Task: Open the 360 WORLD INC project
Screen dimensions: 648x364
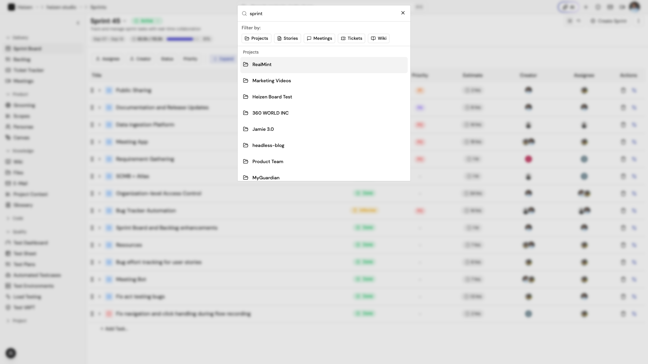Action: tap(324, 113)
